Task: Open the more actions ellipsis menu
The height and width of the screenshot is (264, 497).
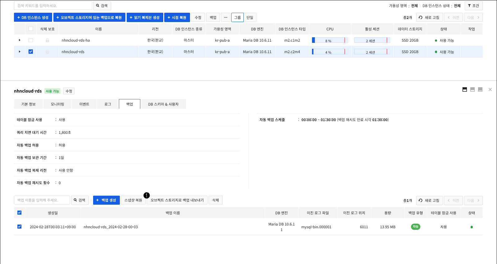Action: tap(226, 17)
